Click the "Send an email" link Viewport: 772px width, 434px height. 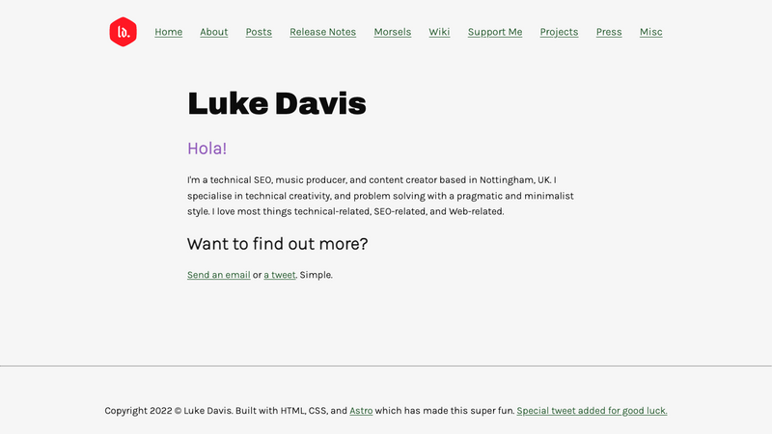click(x=218, y=275)
